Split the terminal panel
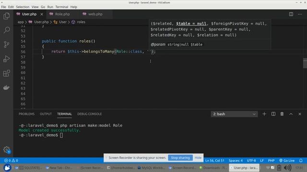Viewport: 307px width, 172px height. (x=273, y=114)
